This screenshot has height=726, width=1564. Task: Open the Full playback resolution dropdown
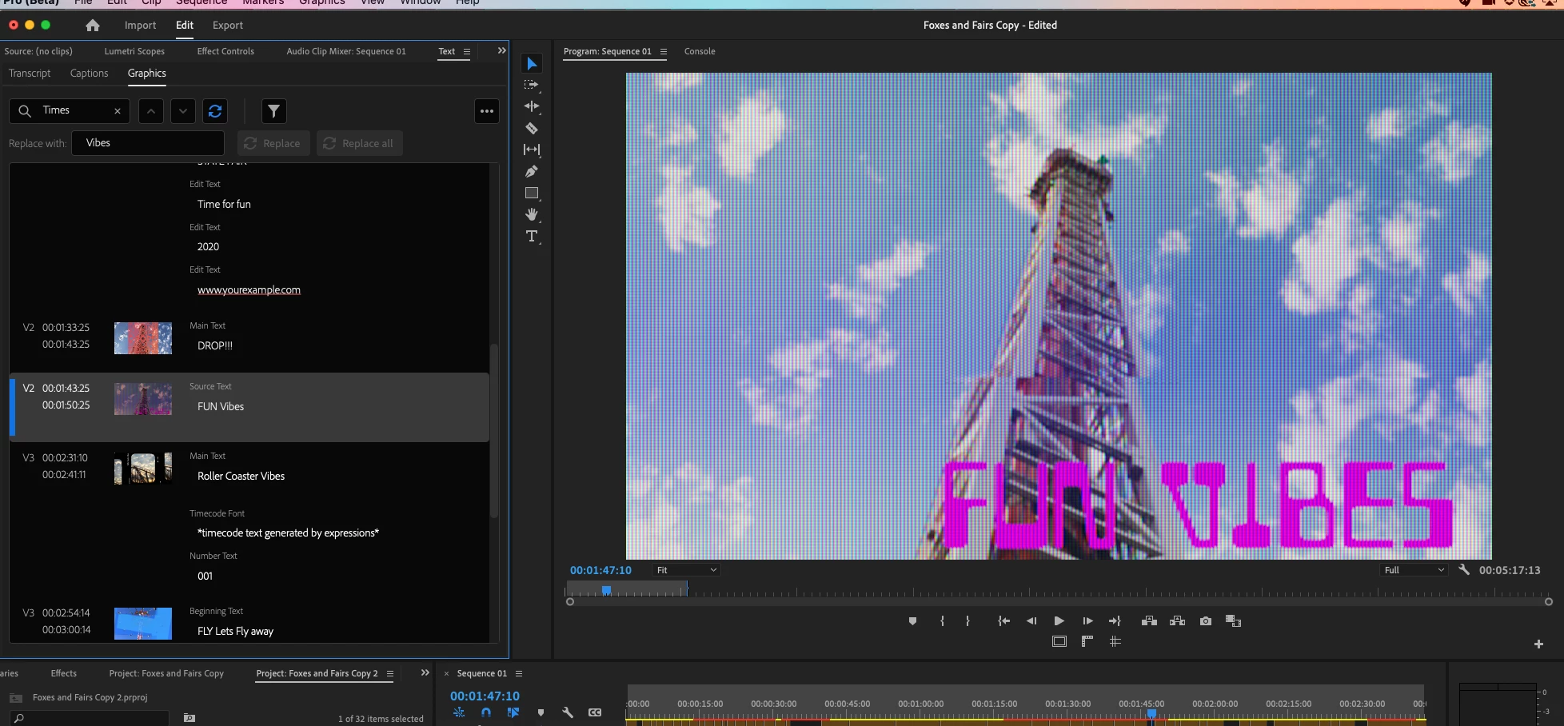[1414, 570]
